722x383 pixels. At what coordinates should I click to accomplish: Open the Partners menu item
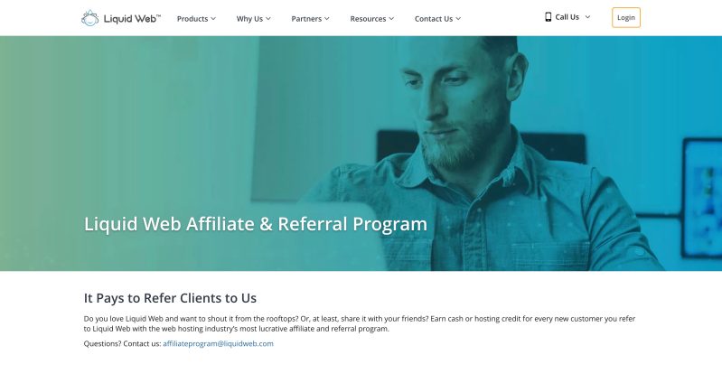(306, 19)
